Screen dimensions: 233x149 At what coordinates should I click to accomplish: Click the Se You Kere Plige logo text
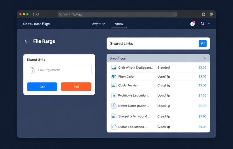[x=36, y=24]
